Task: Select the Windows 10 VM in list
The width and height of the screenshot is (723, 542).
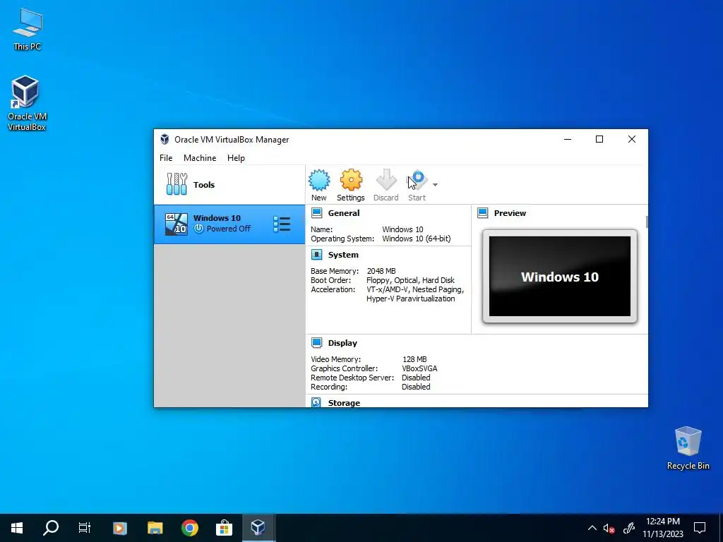Action: pyautogui.click(x=229, y=224)
